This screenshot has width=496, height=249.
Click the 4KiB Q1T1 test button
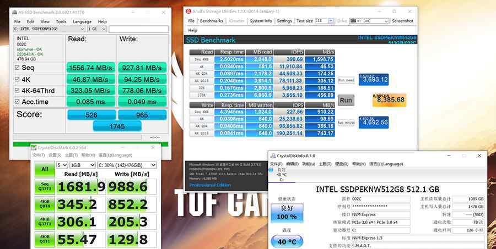(45, 240)
